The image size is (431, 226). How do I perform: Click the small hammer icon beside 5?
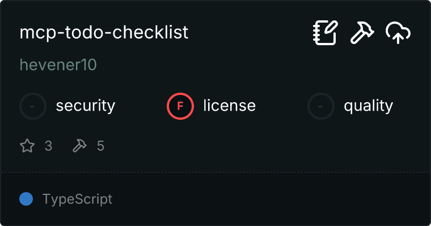[79, 146]
